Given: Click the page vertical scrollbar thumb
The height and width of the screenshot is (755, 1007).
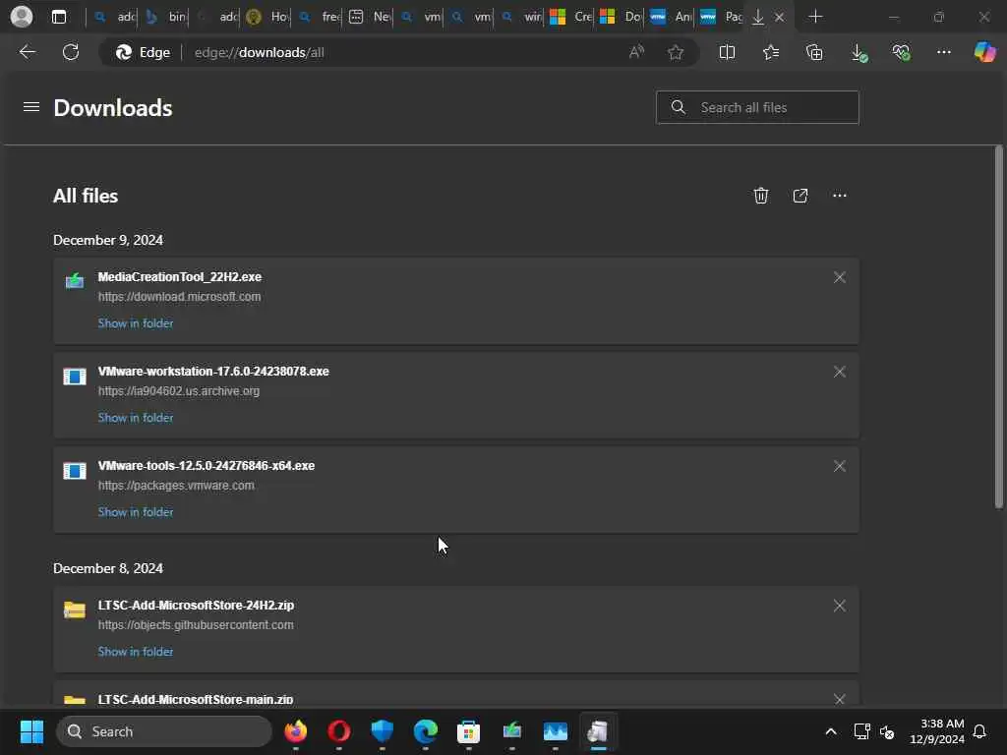Looking at the screenshot, I should tap(999, 327).
